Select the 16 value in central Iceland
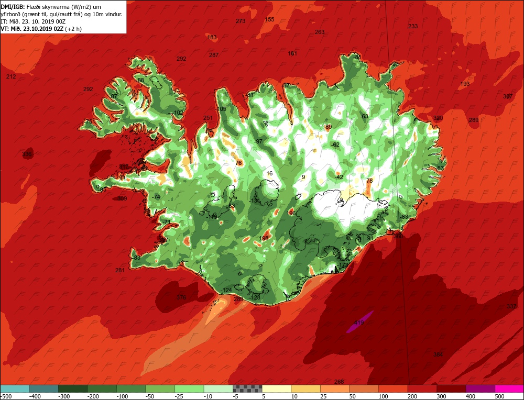The height and width of the screenshot is (400, 524). [270, 173]
